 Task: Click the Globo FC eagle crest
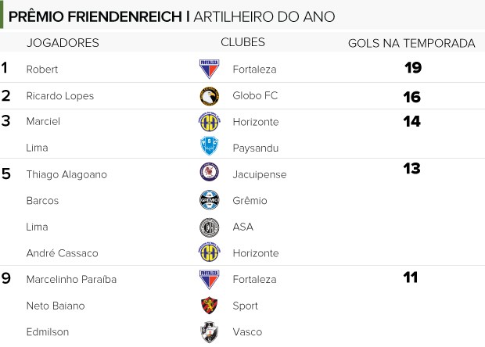[x=209, y=95]
